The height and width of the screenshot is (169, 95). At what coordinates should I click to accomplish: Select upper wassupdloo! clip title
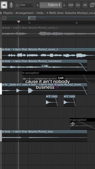[x=32, y=73]
